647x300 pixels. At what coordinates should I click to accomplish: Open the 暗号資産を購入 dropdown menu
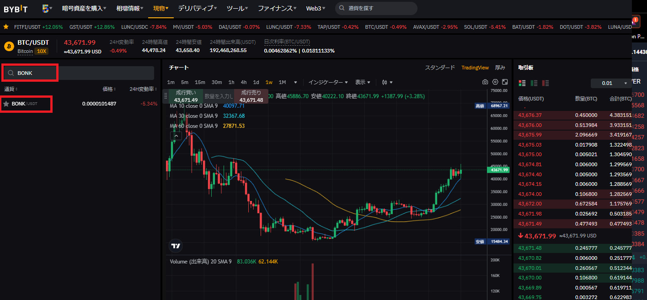[84, 8]
